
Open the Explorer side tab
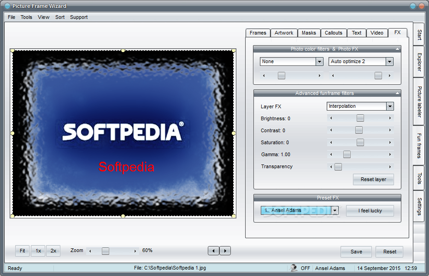point(419,62)
